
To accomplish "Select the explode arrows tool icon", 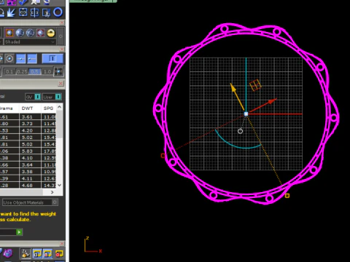I will [x=11, y=12].
